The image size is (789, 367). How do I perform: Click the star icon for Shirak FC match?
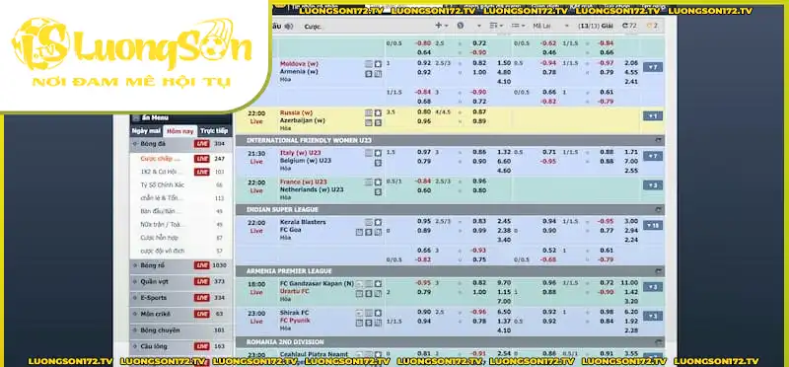(x=378, y=313)
